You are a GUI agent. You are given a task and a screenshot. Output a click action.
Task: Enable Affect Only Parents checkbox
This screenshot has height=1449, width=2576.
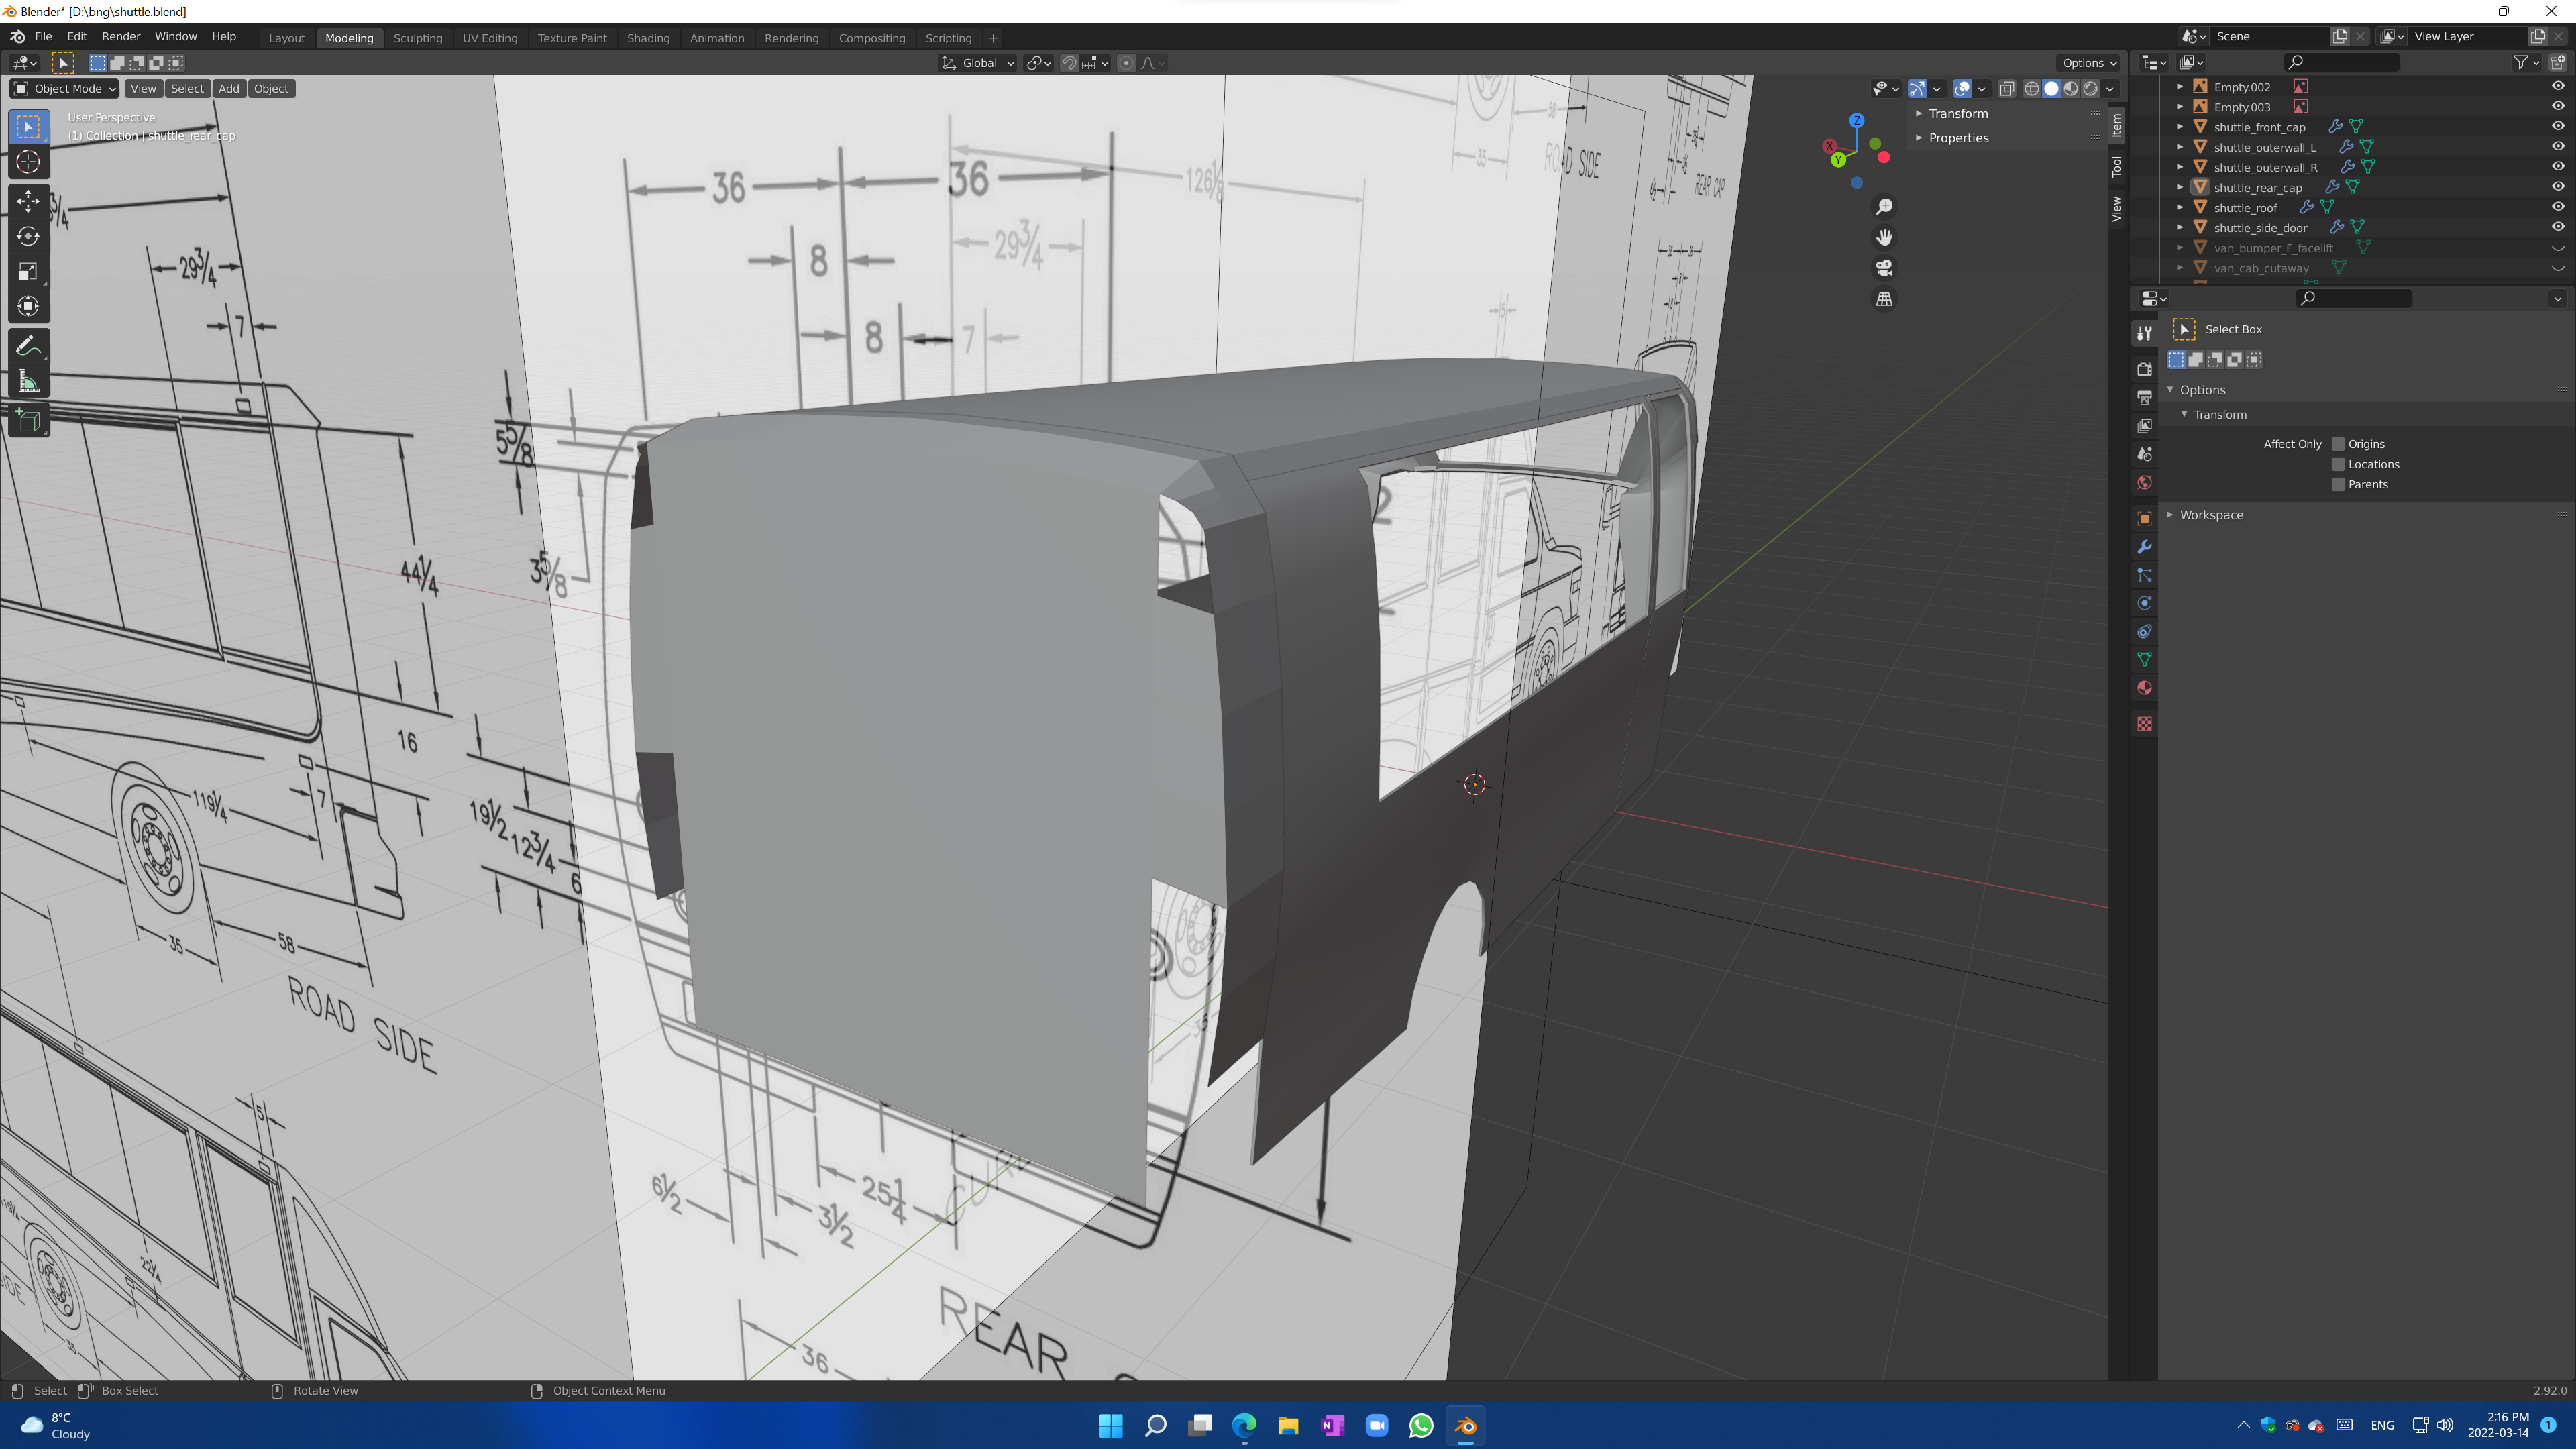tap(2338, 484)
